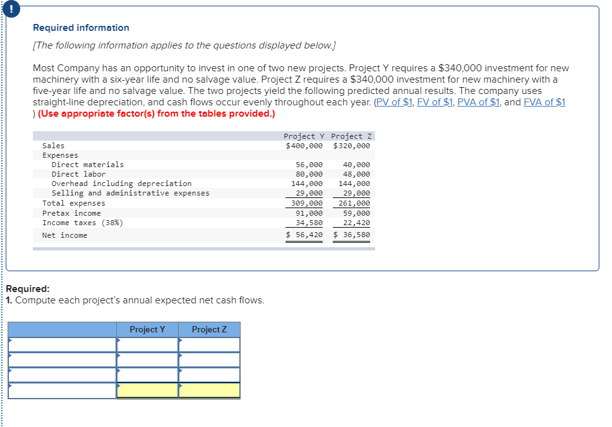Screen dimensions: 612x427
Task: Select the top Project Z input cell
Action: tap(209, 344)
